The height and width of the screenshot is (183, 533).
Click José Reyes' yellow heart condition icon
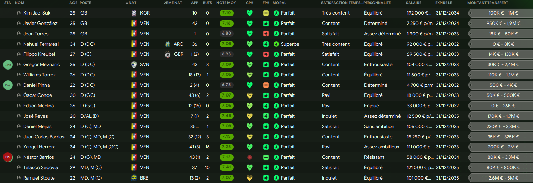250,116
